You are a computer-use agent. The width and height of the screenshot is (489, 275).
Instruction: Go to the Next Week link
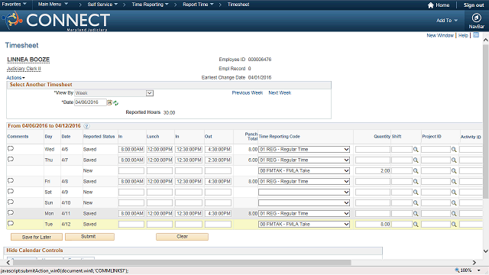pyautogui.click(x=280, y=93)
